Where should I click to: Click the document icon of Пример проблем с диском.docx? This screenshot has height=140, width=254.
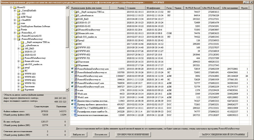pos(76,104)
